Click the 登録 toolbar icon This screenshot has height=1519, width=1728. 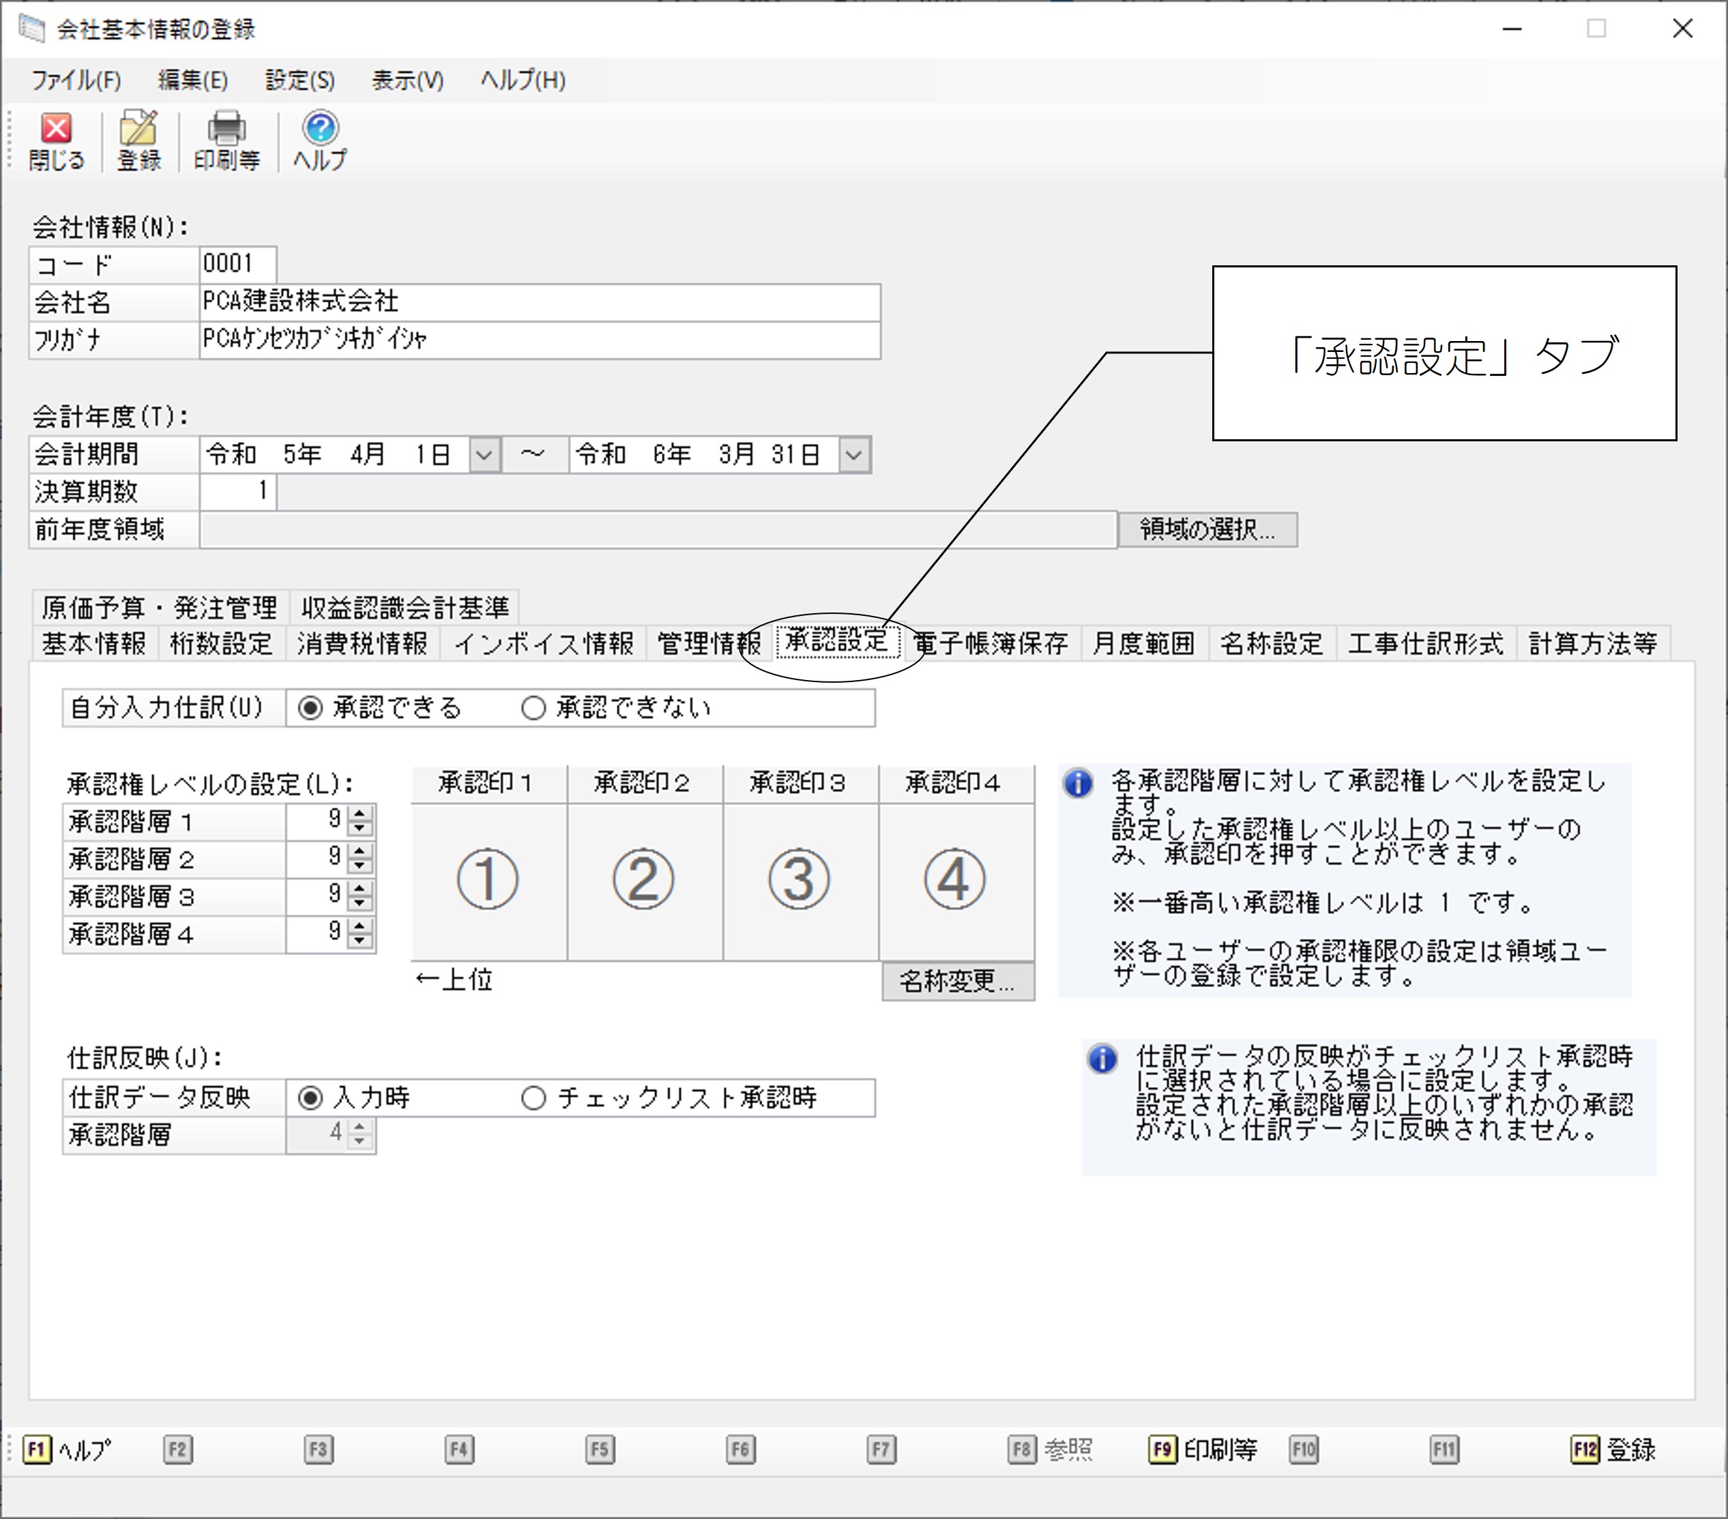(x=138, y=141)
